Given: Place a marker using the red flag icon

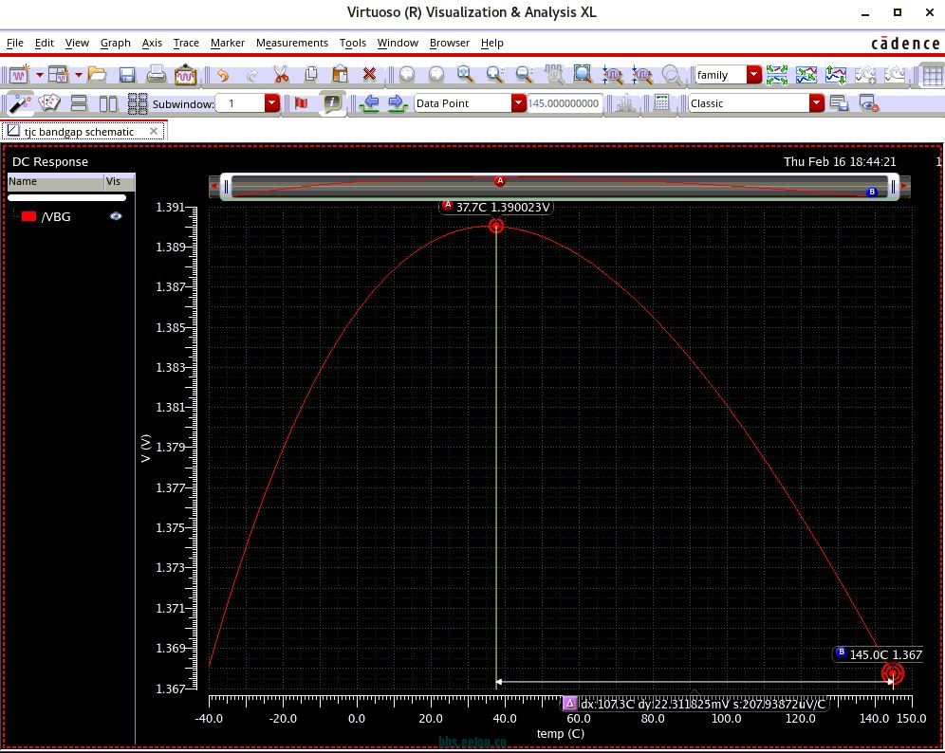Looking at the screenshot, I should pos(302,103).
